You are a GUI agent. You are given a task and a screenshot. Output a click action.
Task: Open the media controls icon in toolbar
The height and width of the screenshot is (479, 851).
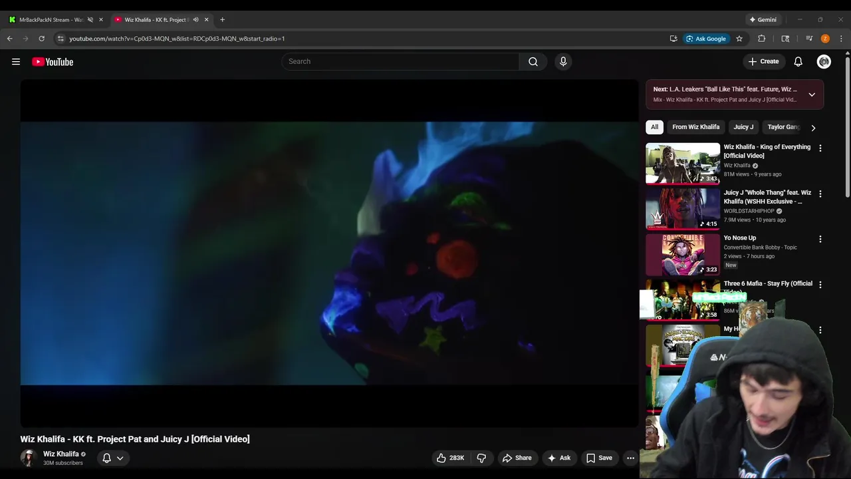click(809, 39)
